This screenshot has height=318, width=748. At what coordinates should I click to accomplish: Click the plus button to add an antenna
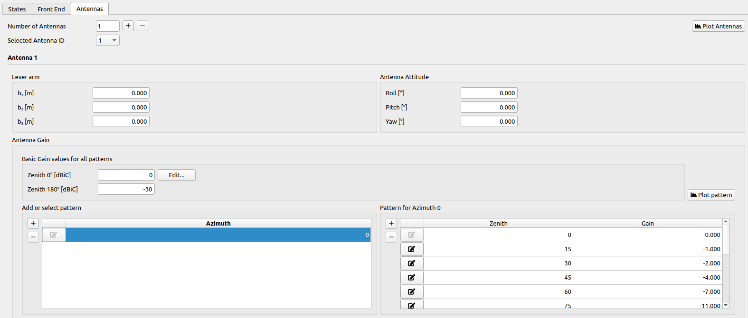pos(128,26)
